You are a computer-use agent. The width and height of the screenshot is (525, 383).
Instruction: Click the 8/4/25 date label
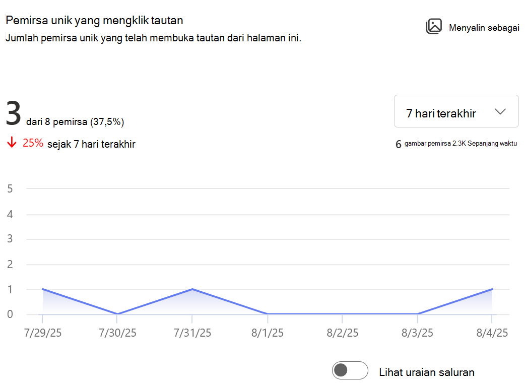click(x=492, y=333)
